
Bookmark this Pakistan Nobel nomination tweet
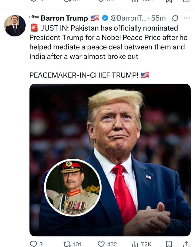[x=169, y=244]
